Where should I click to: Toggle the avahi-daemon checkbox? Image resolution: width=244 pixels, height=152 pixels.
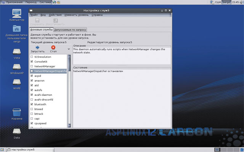32,95
